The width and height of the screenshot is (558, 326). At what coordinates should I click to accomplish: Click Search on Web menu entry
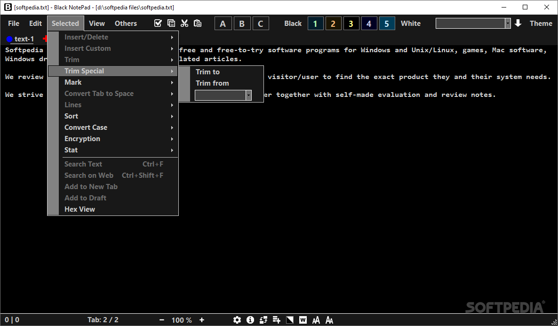pyautogui.click(x=113, y=175)
